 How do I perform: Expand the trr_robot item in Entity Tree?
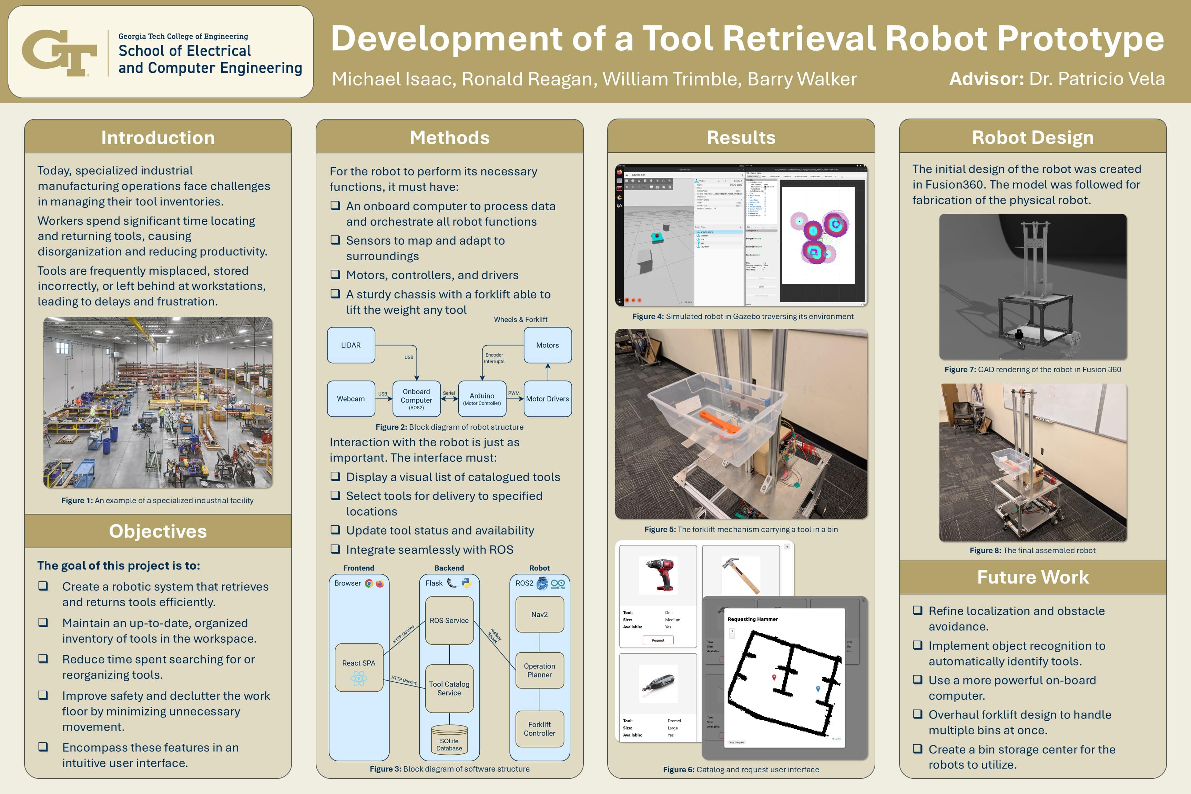pos(697,247)
